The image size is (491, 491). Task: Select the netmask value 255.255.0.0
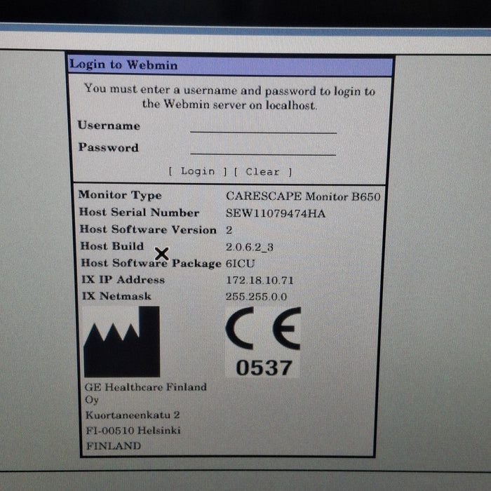257,297
